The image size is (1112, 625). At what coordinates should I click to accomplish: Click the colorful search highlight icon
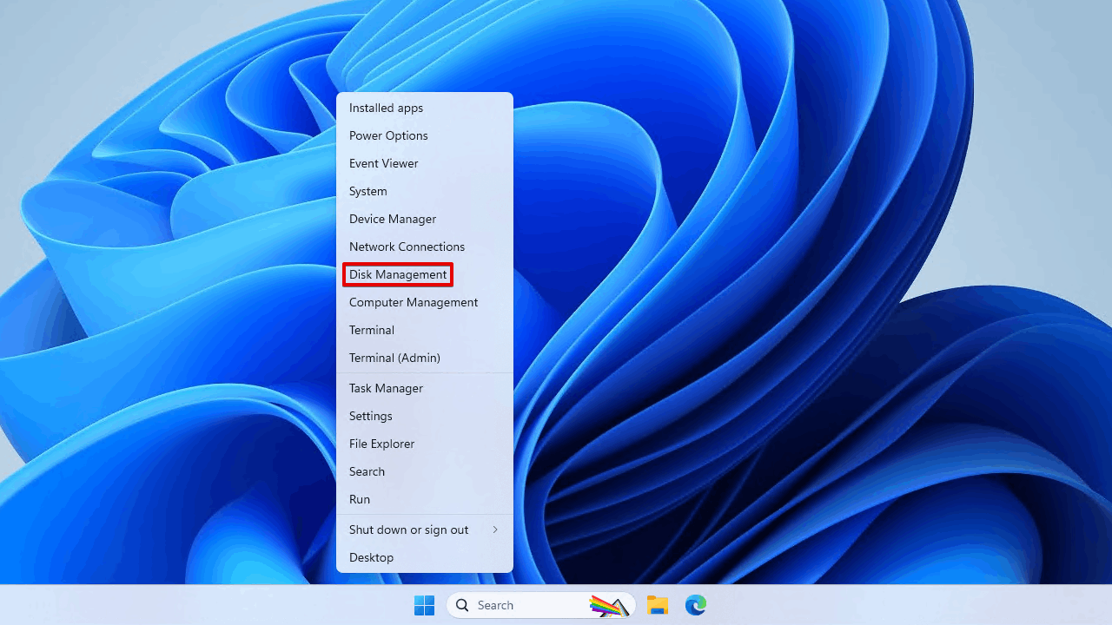[x=609, y=605]
